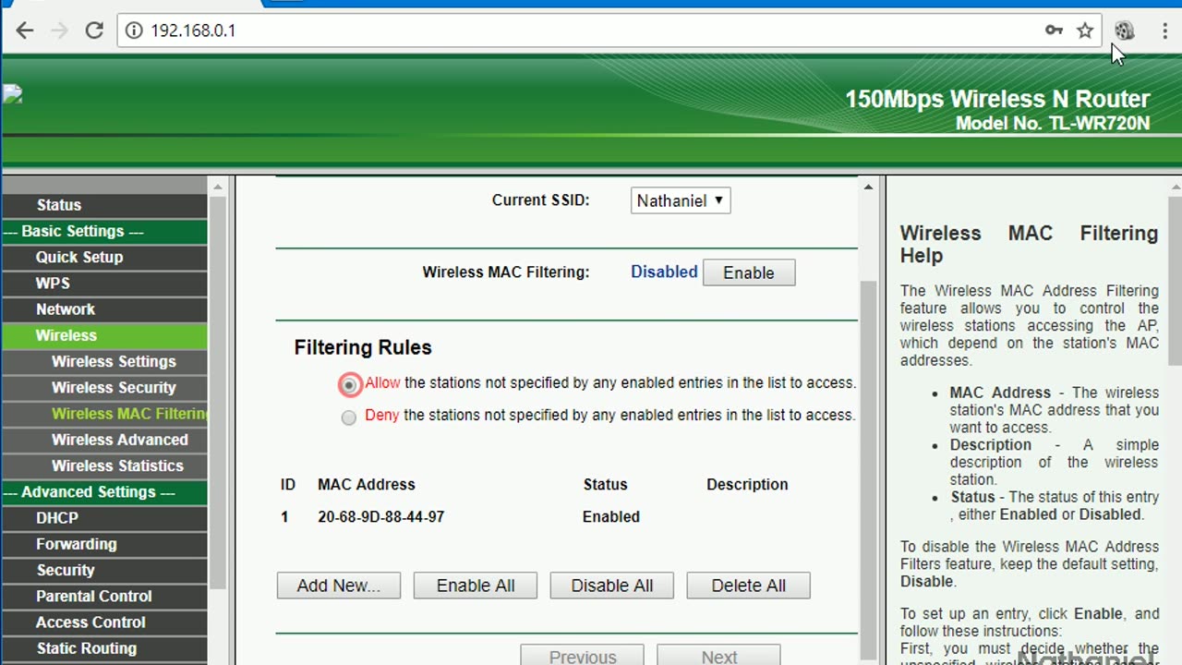
Task: Open Wireless Statistics submenu
Action: tap(104, 465)
